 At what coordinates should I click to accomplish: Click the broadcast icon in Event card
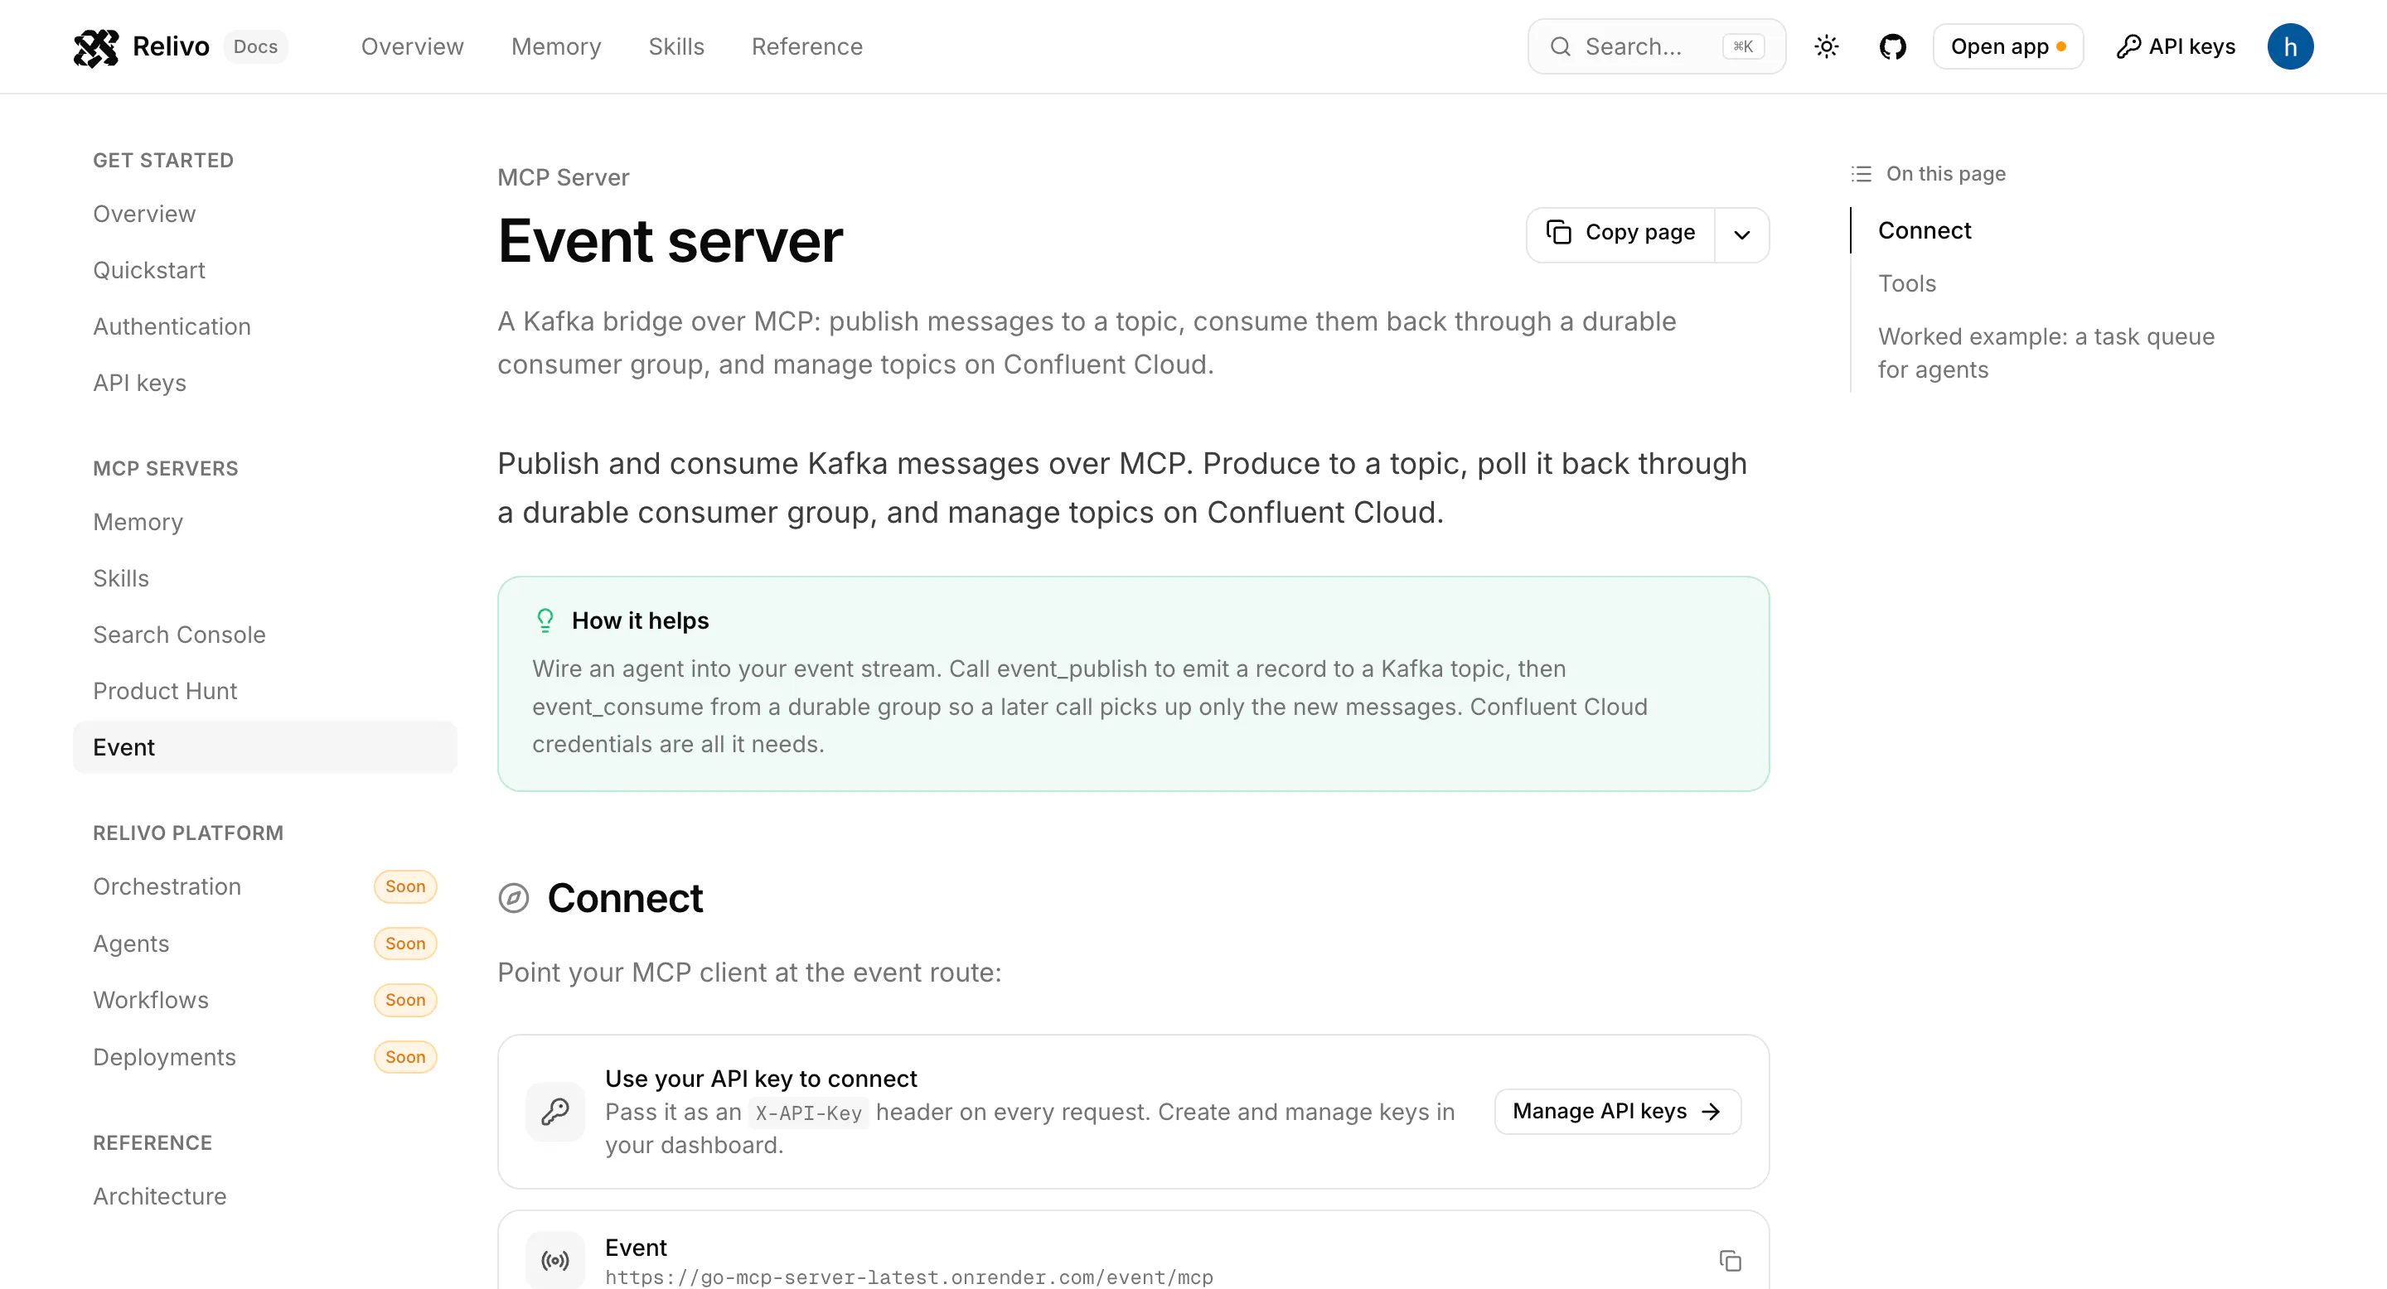(x=555, y=1260)
